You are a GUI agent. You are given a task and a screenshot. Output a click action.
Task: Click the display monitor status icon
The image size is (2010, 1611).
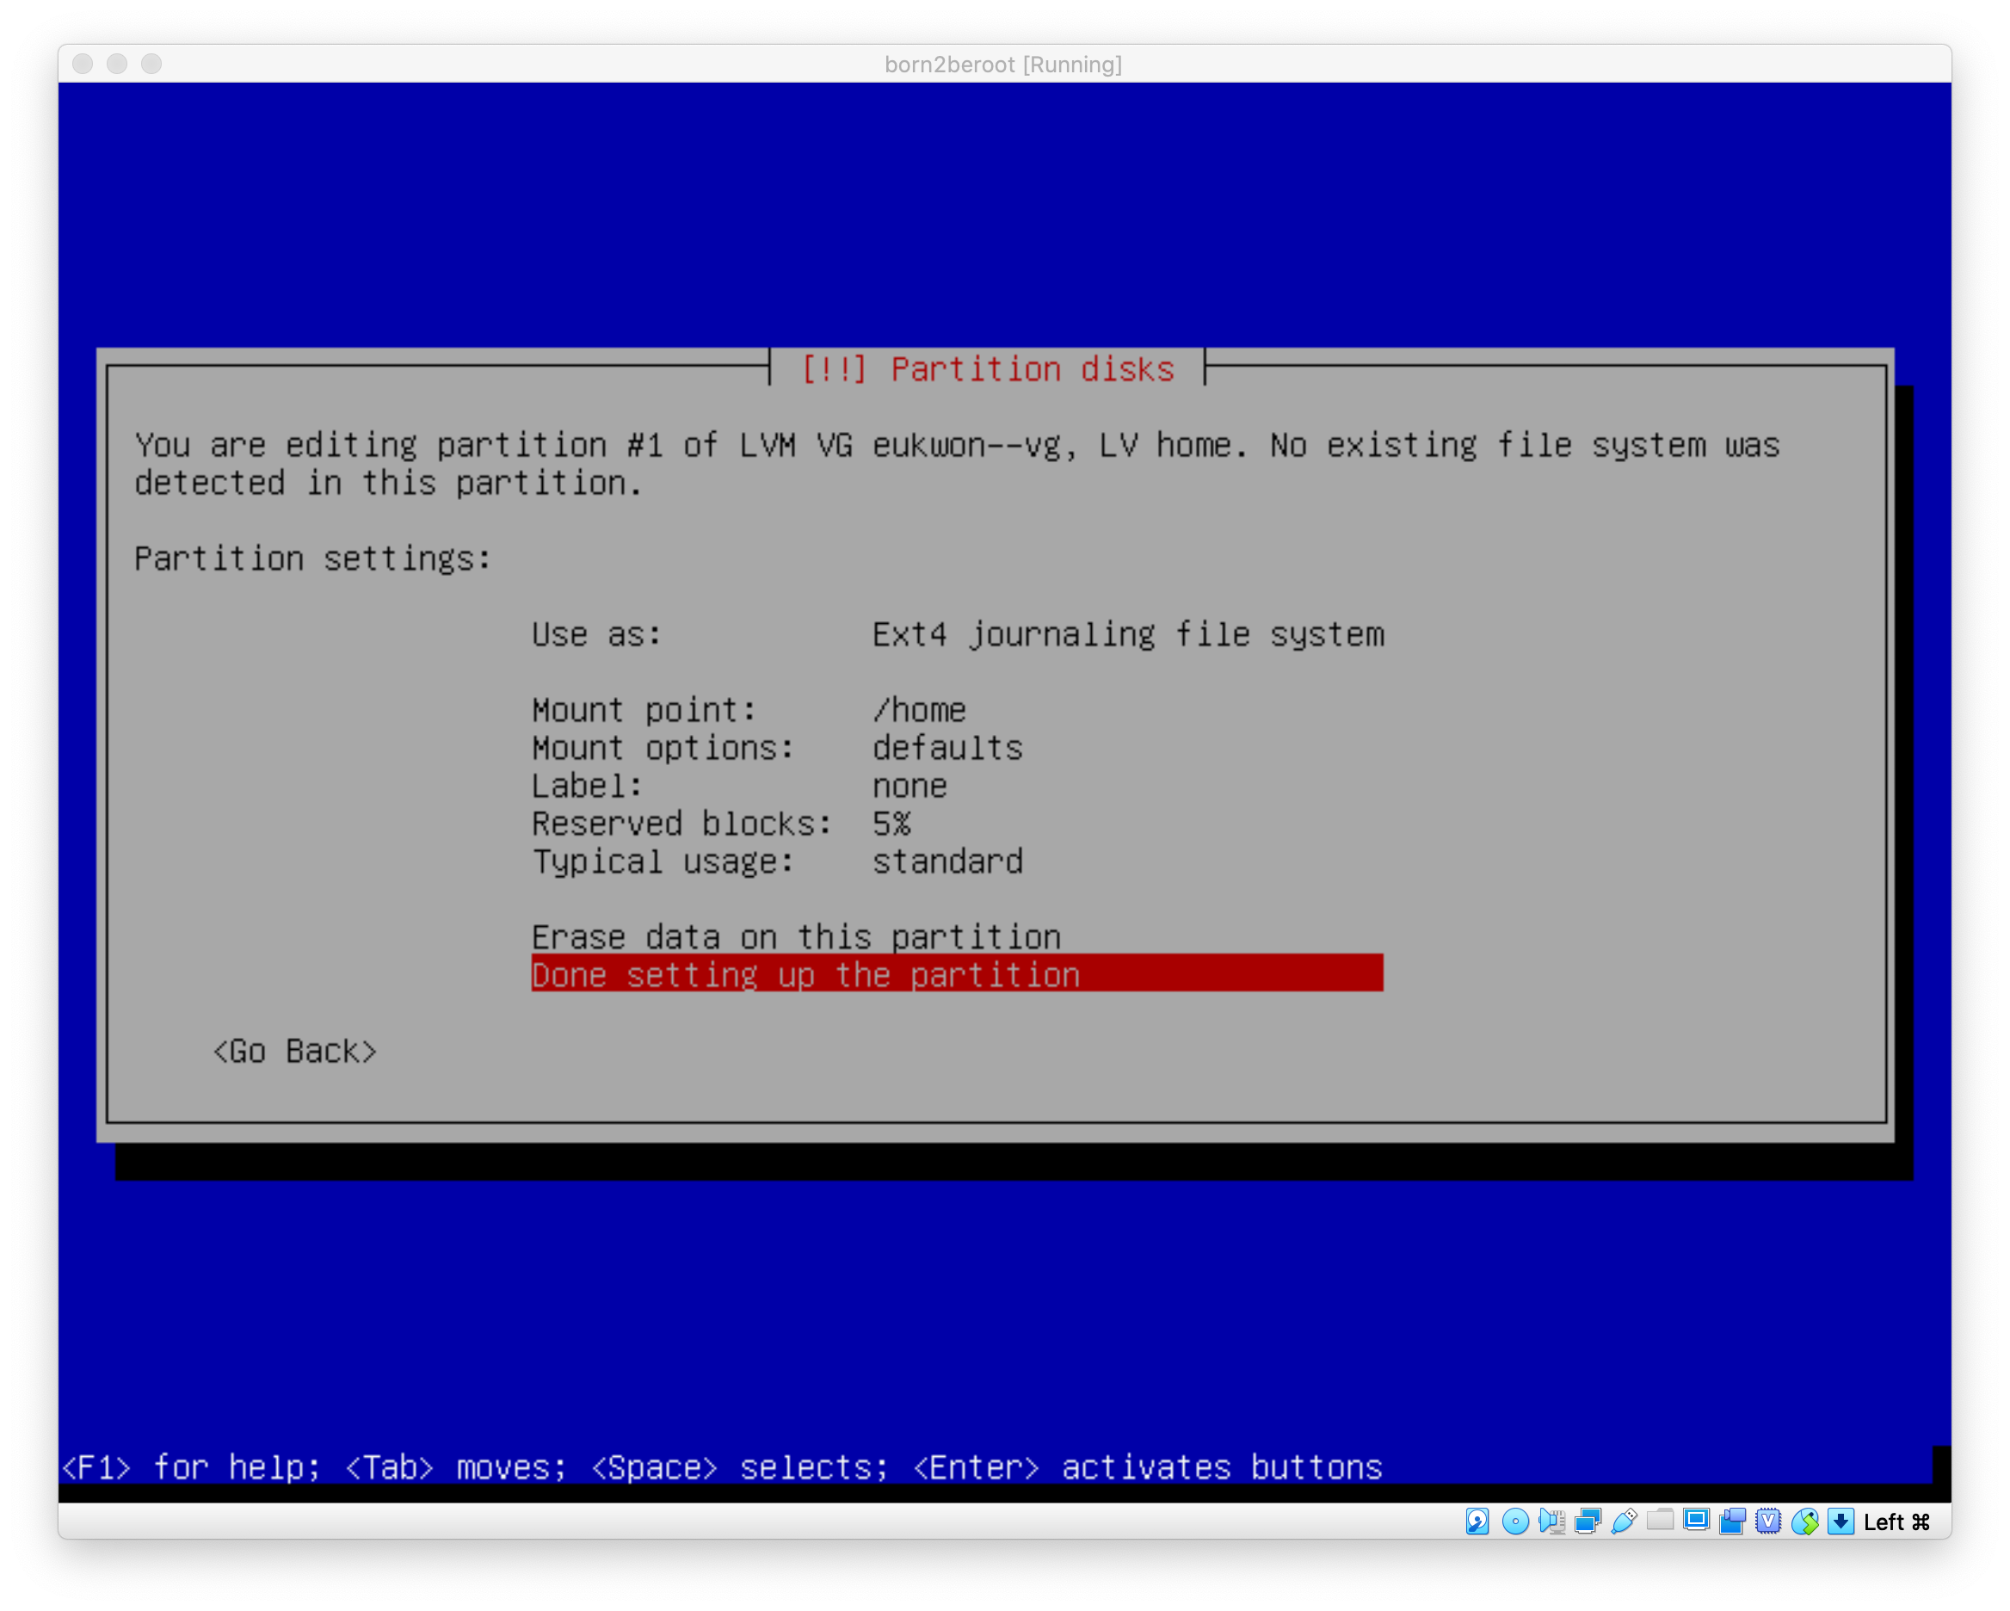(x=1696, y=1521)
